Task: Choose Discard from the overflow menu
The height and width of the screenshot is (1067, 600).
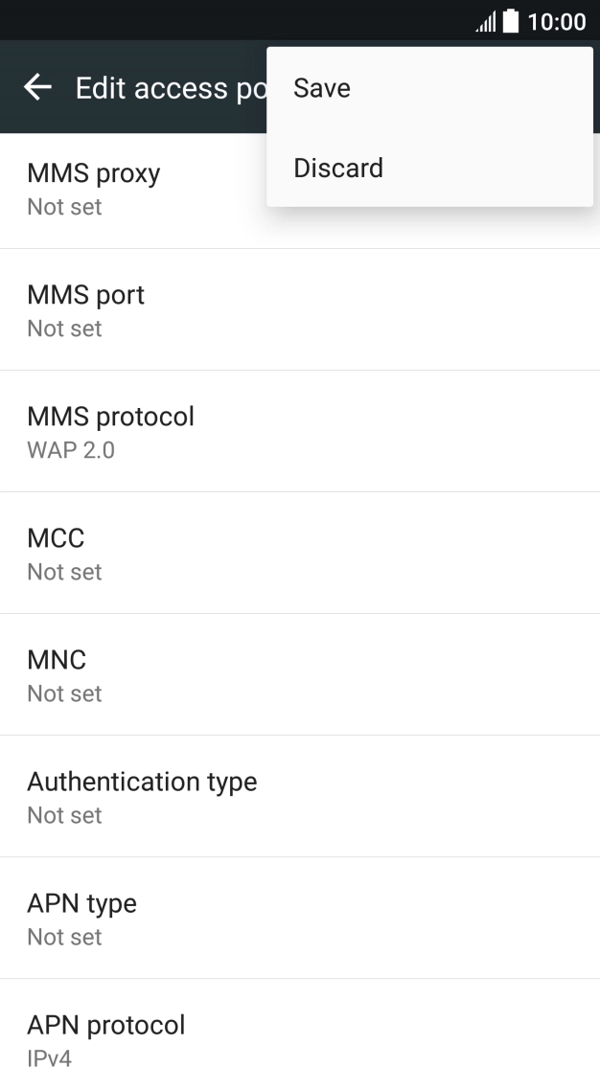Action: coord(338,168)
